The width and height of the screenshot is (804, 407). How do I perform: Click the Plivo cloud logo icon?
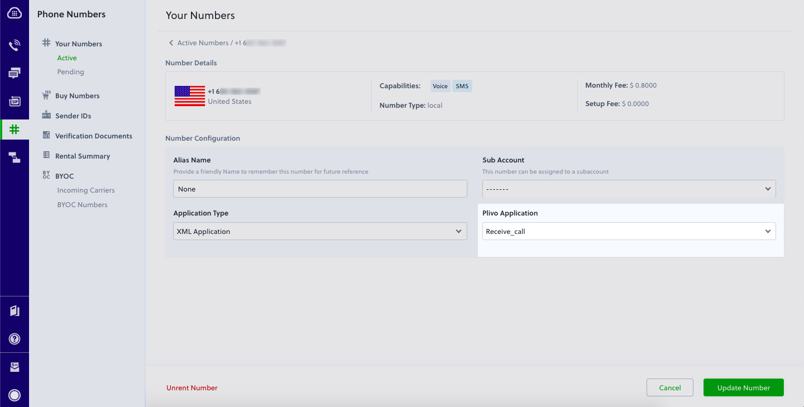(x=15, y=13)
